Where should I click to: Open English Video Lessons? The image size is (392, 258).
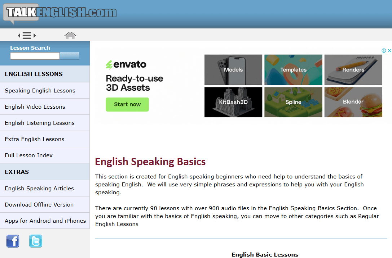tap(45, 107)
